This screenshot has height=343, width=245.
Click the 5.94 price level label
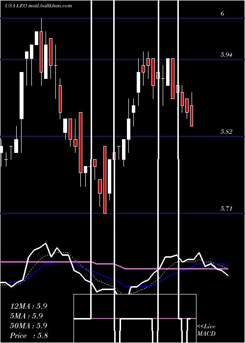point(226,55)
